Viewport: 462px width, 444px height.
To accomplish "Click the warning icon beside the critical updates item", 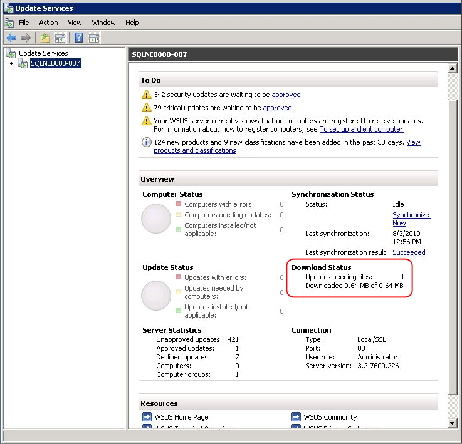I will tap(147, 108).
